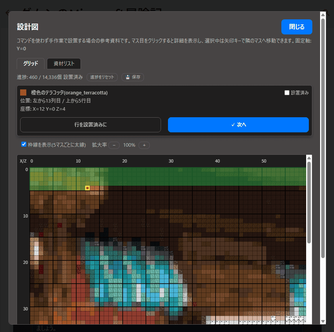Click row header 30 on grid
The height and width of the screenshot is (332, 334).
tap(26, 309)
